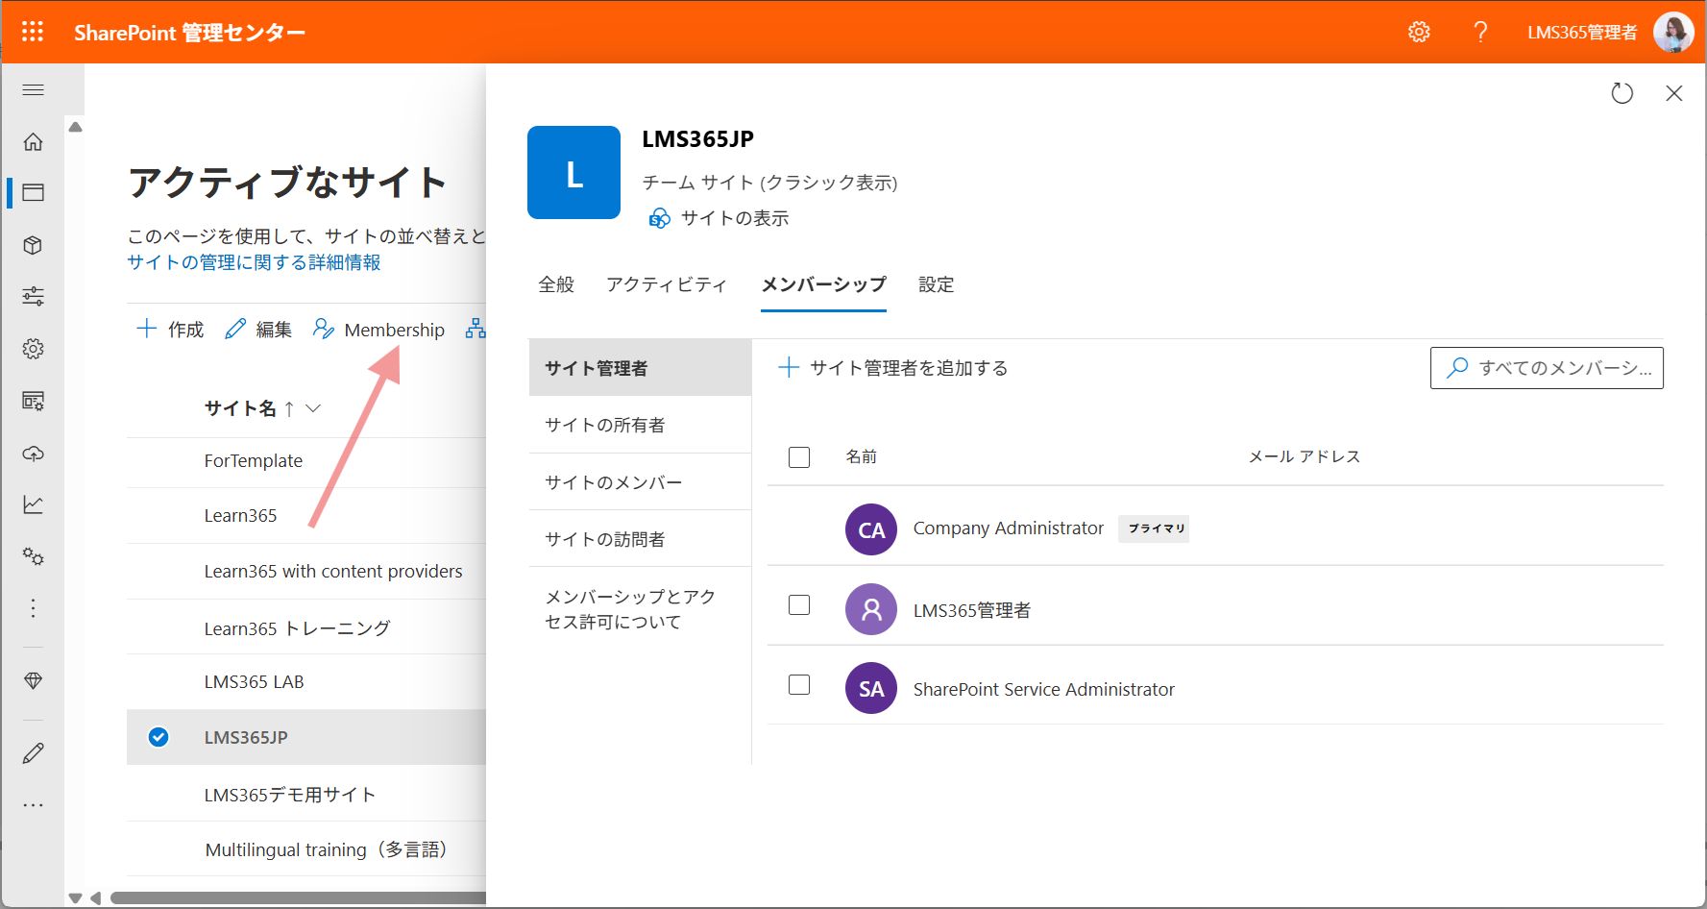The height and width of the screenshot is (909, 1707).
Task: Sort by the サイト名 column header
Action: (240, 408)
